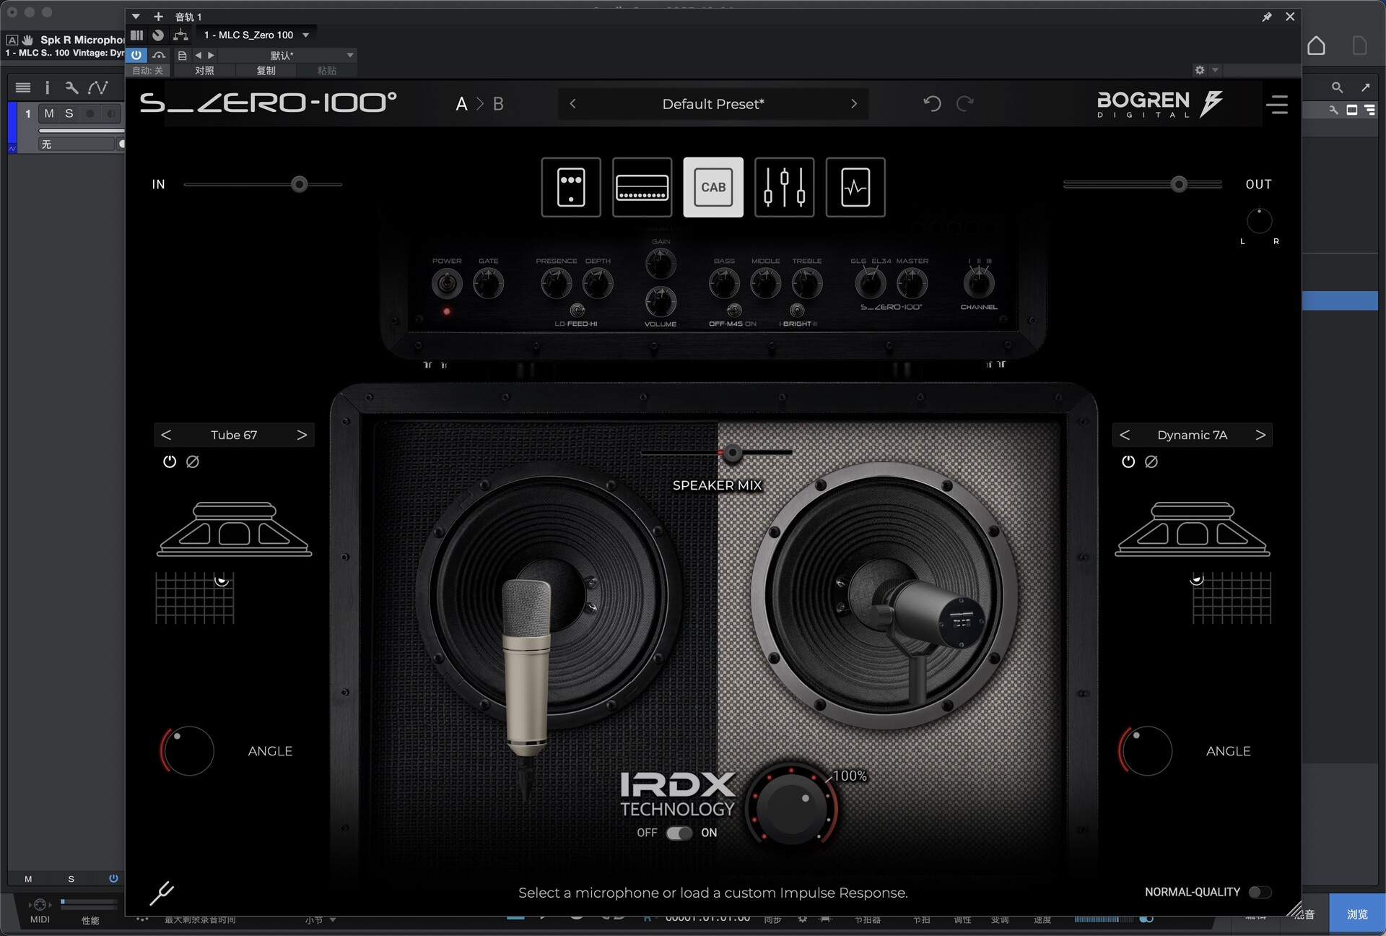Go to next preset arrow

coord(854,104)
